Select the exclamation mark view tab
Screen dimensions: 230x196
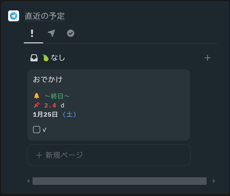click(32, 33)
